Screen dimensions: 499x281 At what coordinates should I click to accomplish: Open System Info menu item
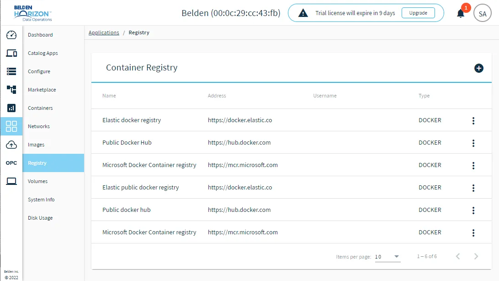(x=41, y=200)
